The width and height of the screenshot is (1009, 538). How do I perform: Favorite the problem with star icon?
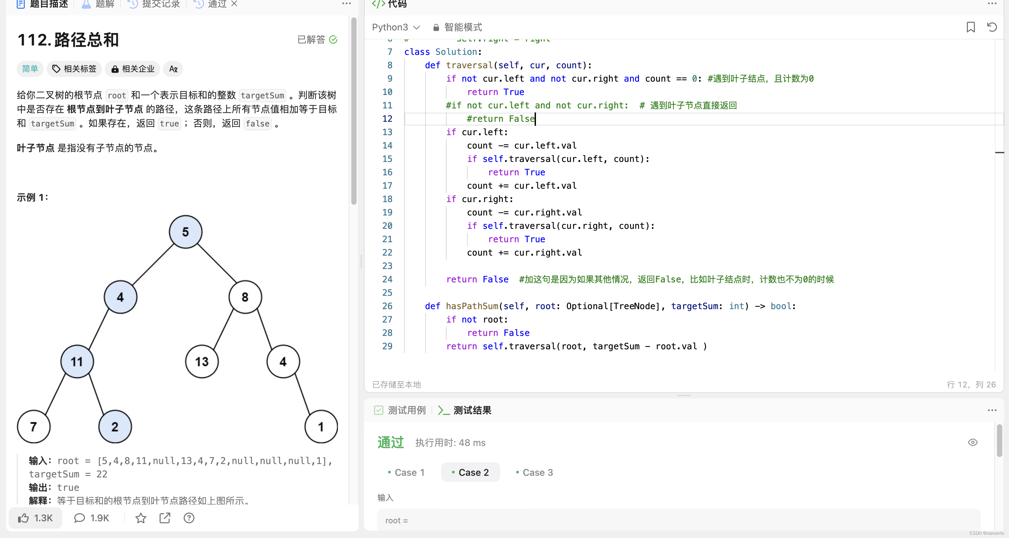tap(141, 518)
